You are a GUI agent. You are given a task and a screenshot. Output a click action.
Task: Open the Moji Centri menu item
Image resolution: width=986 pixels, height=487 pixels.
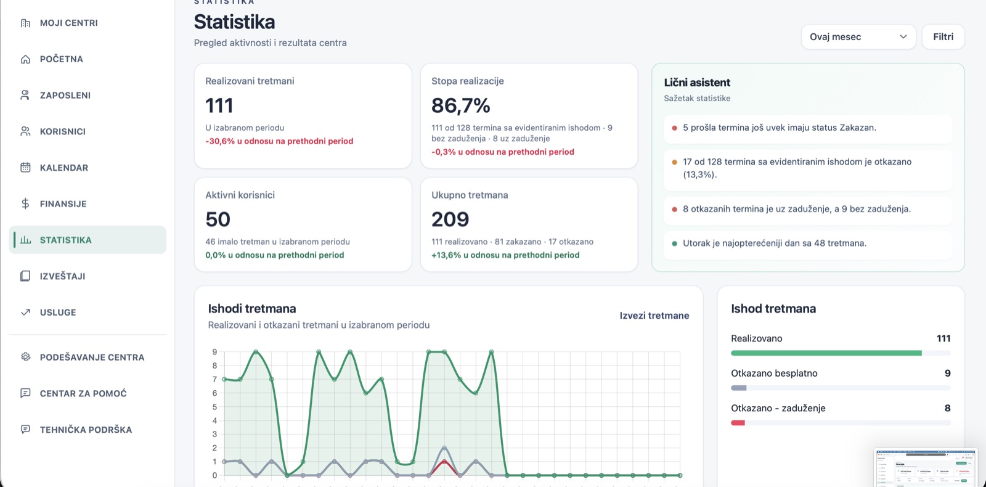pos(88,23)
